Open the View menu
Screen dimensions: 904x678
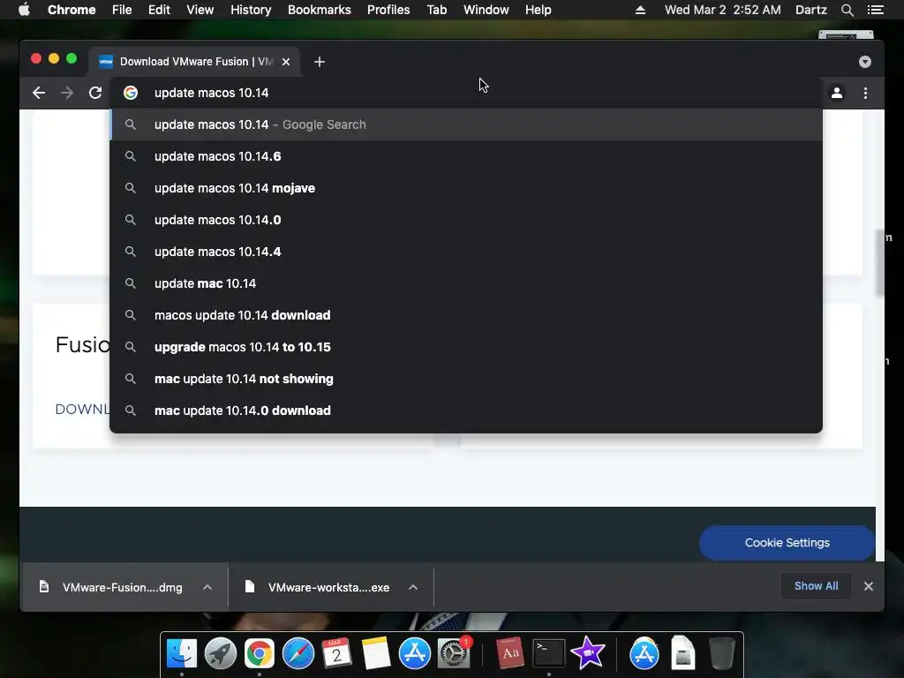pyautogui.click(x=200, y=10)
